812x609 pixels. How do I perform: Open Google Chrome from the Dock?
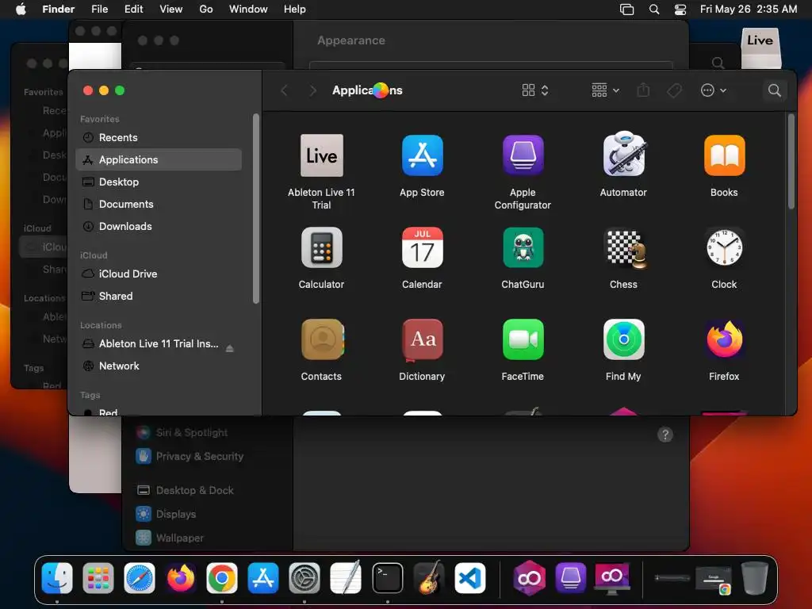click(x=222, y=577)
